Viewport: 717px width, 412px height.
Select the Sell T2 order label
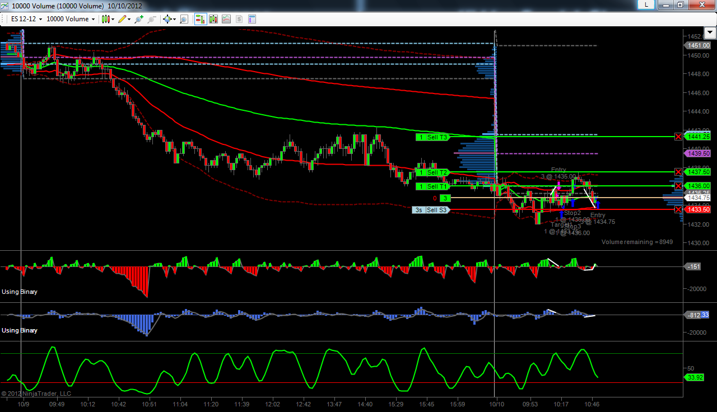pos(432,172)
